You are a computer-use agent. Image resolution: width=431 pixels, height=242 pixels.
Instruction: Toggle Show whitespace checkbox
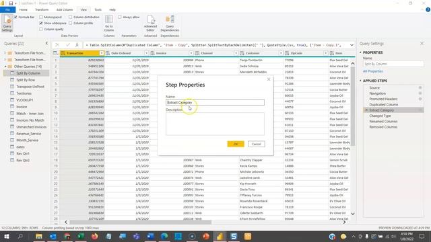pos(41,23)
